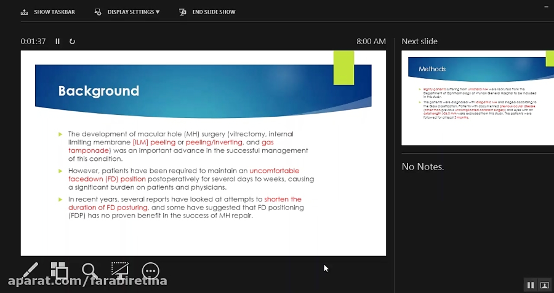This screenshot has width=554, height=293.
Task: Select the Methods next slide thumbnail
Action: 473,98
